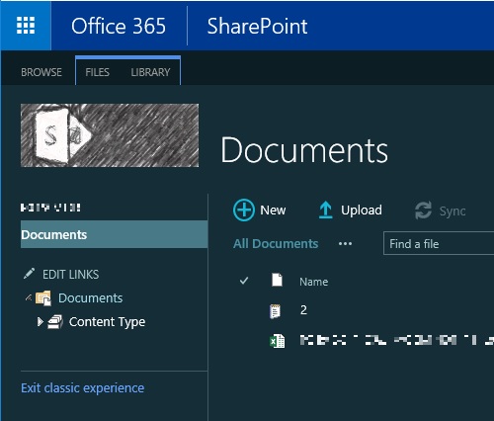Click the Sync label
494x421 pixels.
coord(453,211)
